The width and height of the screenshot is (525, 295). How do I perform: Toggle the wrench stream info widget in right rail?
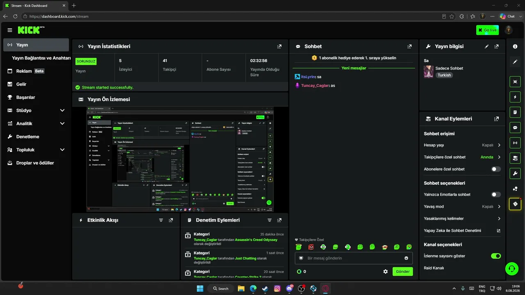[x=515, y=173]
